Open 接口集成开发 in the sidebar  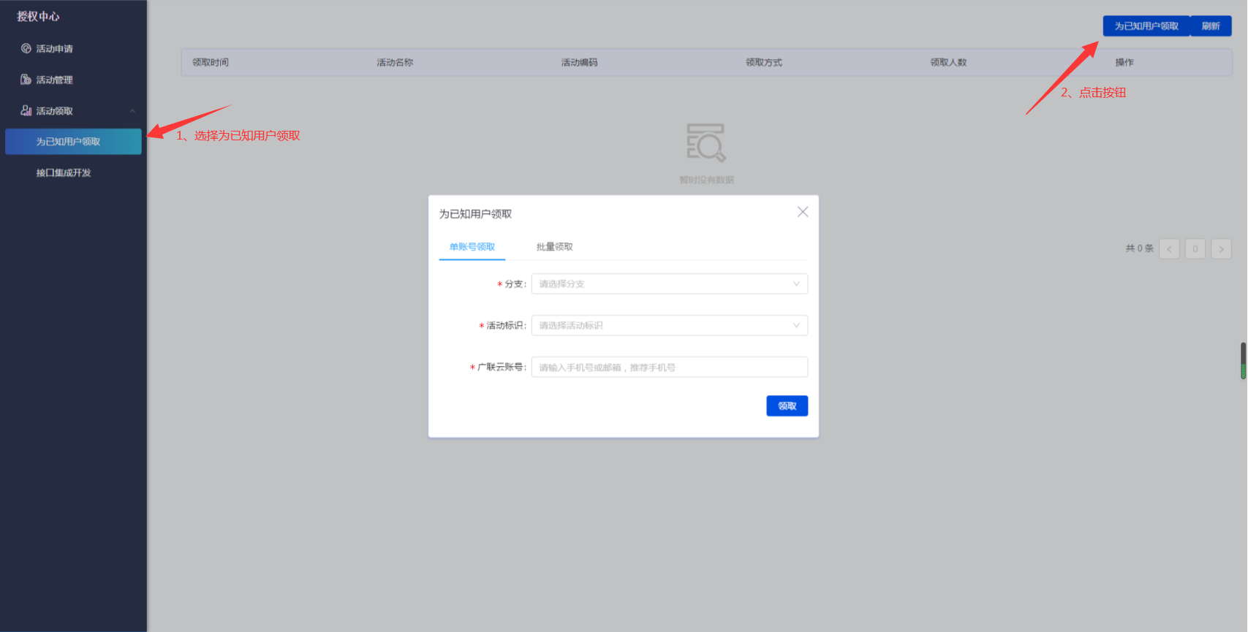64,173
